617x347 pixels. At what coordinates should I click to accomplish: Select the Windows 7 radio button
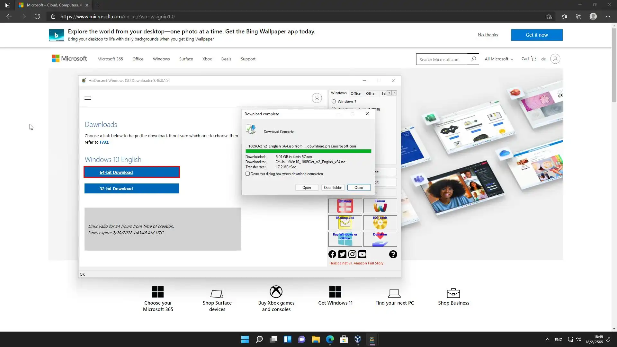click(334, 102)
